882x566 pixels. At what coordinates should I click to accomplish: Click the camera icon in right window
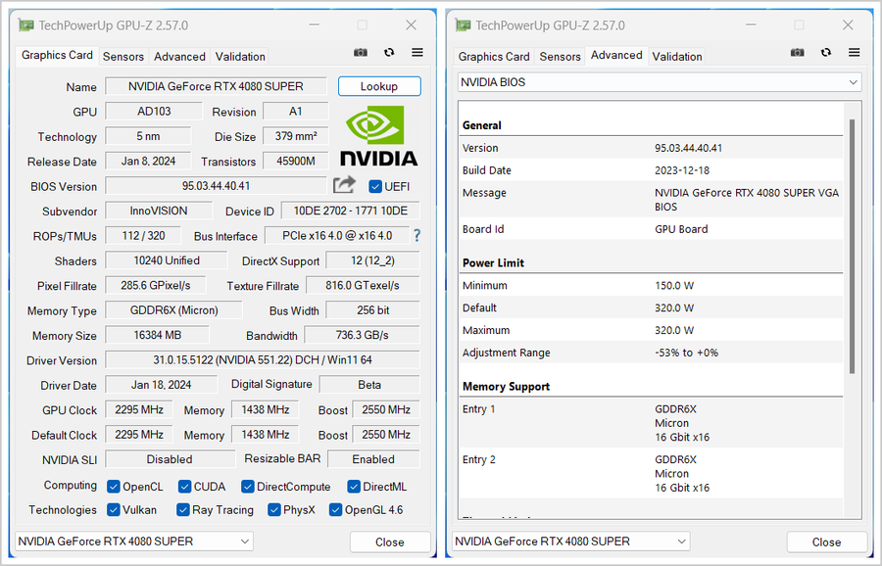(798, 53)
